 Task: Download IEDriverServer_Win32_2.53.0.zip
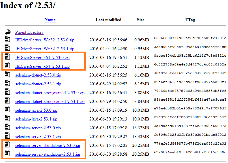45,40
